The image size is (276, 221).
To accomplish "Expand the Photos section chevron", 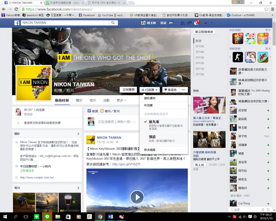I will tap(79, 188).
